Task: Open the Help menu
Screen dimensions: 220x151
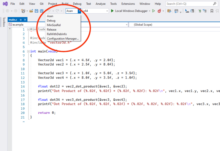Action: point(158,4)
